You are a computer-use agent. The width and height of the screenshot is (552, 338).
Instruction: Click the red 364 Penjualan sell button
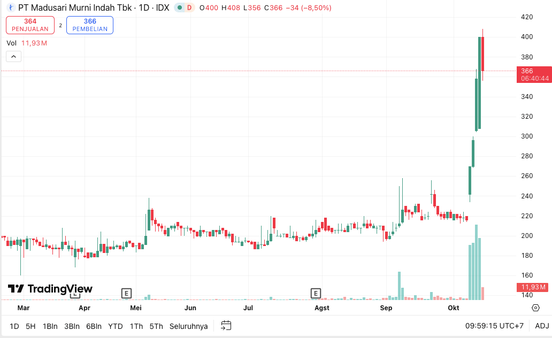click(x=30, y=25)
